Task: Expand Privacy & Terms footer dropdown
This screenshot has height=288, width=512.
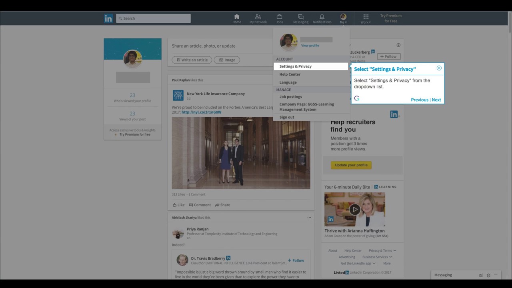Action: tap(382, 251)
